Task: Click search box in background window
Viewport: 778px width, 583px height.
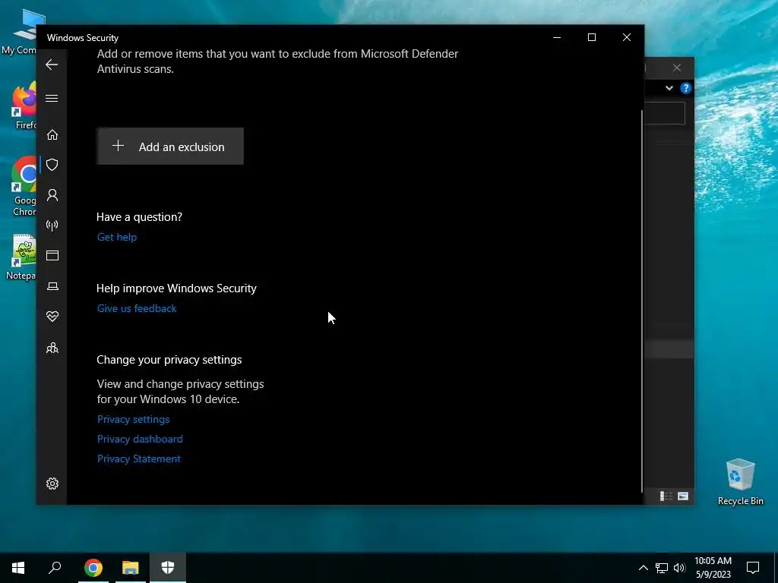Action: coord(664,113)
